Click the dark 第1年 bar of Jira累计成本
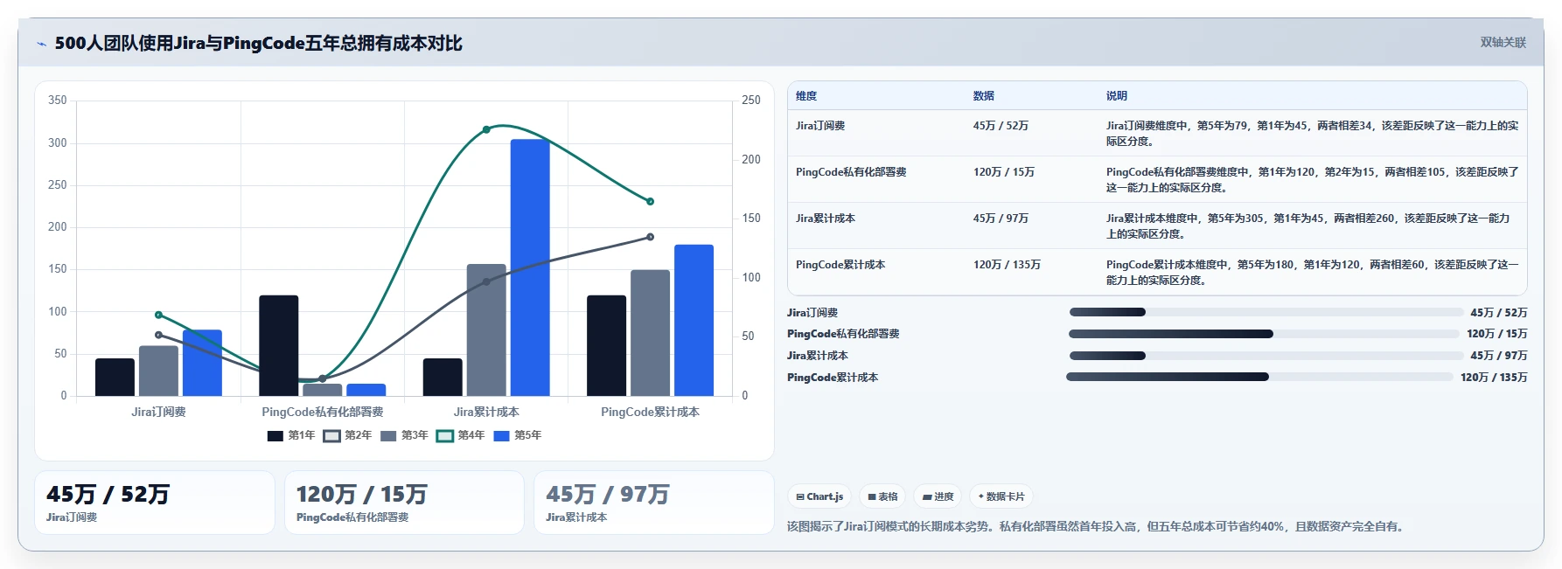Image resolution: width=1562 pixels, height=569 pixels. tap(443, 377)
